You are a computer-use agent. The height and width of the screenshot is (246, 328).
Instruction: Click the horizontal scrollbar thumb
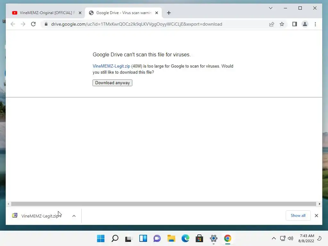point(164,204)
